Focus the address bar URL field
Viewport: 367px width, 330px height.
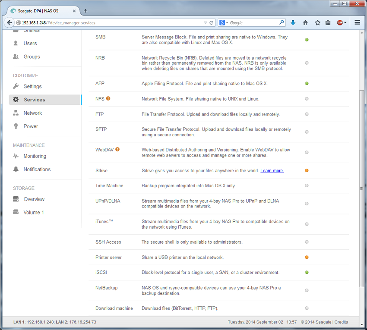click(112, 23)
